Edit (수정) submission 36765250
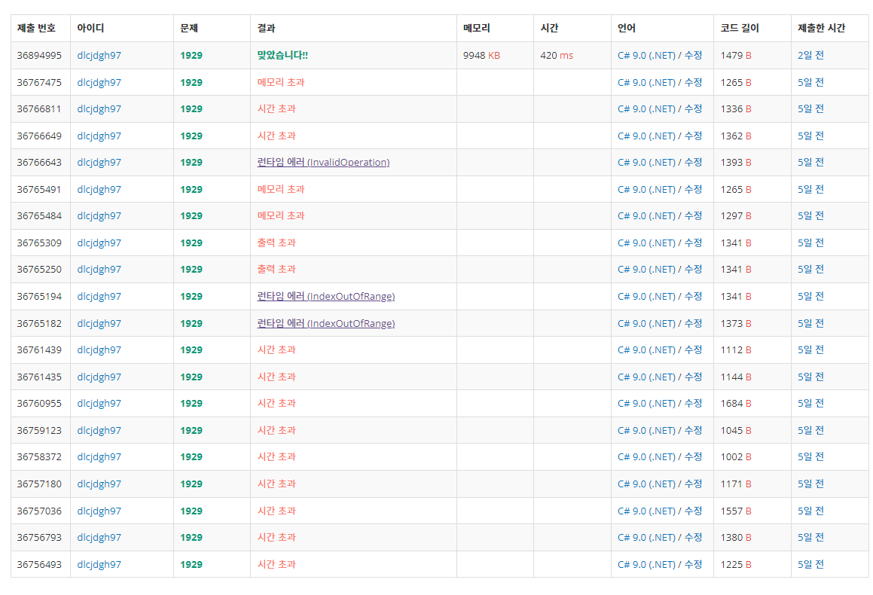Viewport: 873px width, 595px height. point(693,269)
